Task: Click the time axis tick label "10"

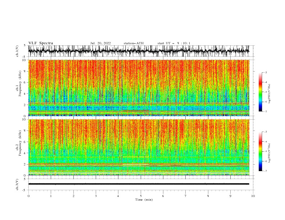Action: pos(253,196)
